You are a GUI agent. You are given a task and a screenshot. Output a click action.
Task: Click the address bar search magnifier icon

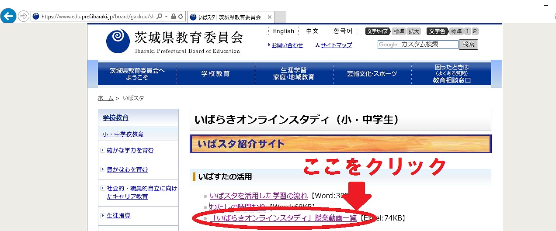click(x=160, y=16)
